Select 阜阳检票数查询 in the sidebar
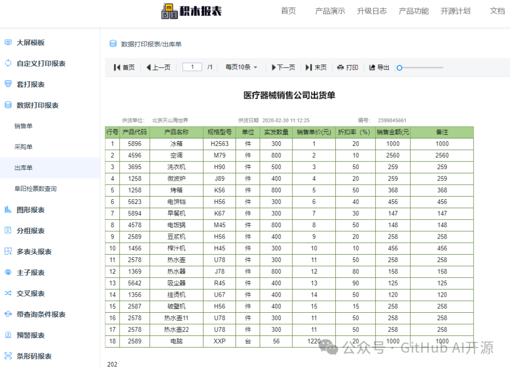The height and width of the screenshot is (368, 510). (35, 188)
